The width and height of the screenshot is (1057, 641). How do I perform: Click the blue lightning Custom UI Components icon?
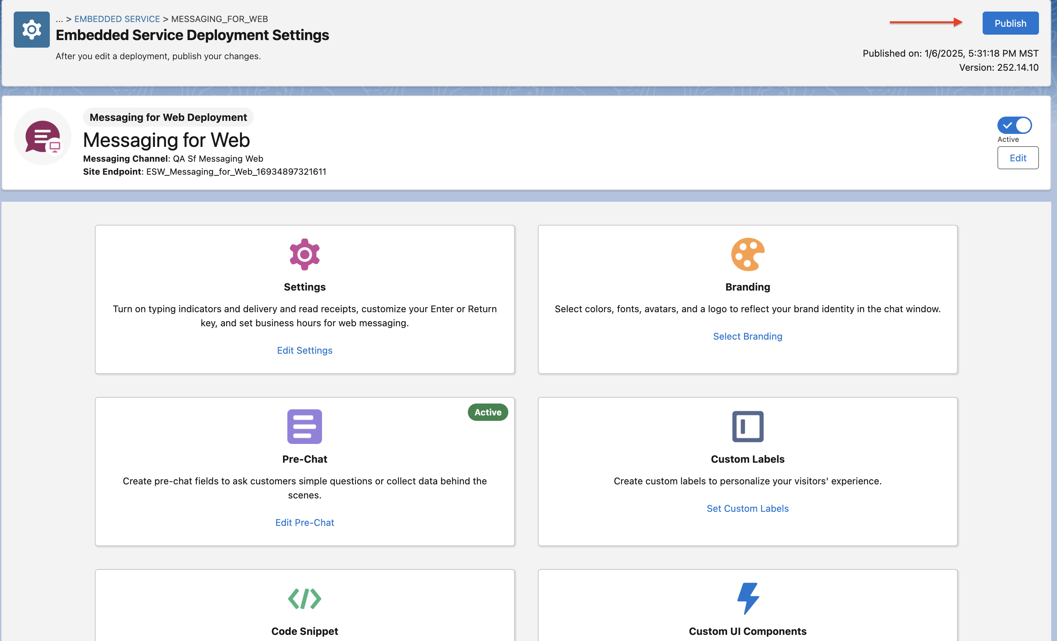(748, 598)
